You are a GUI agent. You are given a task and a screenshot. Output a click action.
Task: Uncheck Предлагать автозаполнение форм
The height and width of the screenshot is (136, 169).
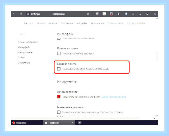tap(59, 97)
